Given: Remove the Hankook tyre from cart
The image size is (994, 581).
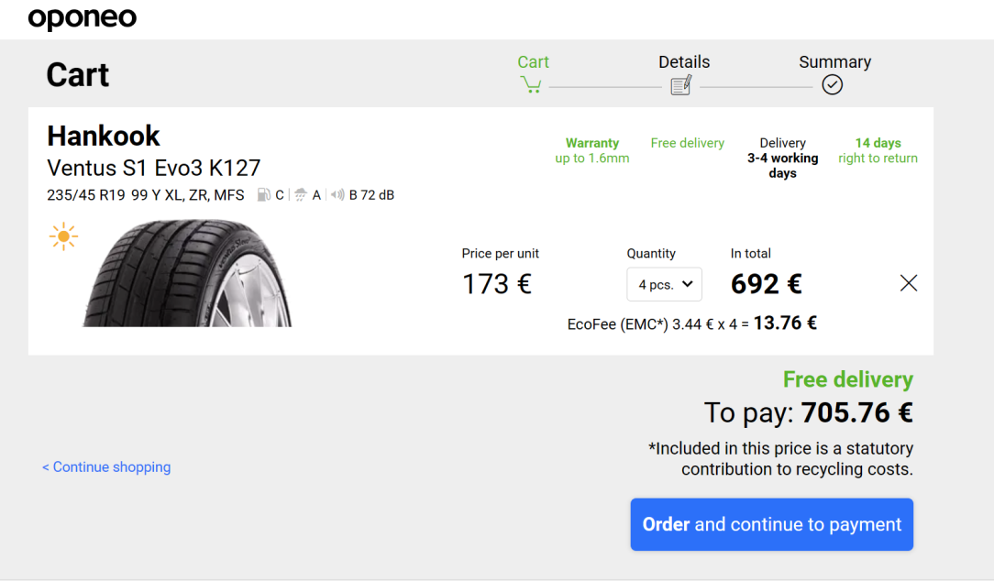Looking at the screenshot, I should pos(909,283).
